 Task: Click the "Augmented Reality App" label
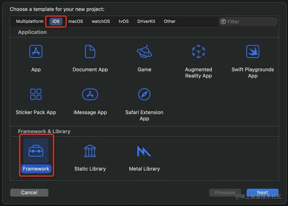[198, 73]
